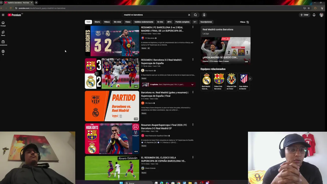Image resolution: width=327 pixels, height=184 pixels.
Task: Select the 3-1 filter chip
Action: pos(195,22)
